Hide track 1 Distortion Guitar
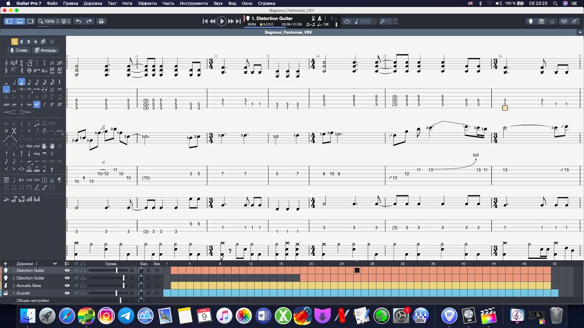 pyautogui.click(x=67, y=271)
